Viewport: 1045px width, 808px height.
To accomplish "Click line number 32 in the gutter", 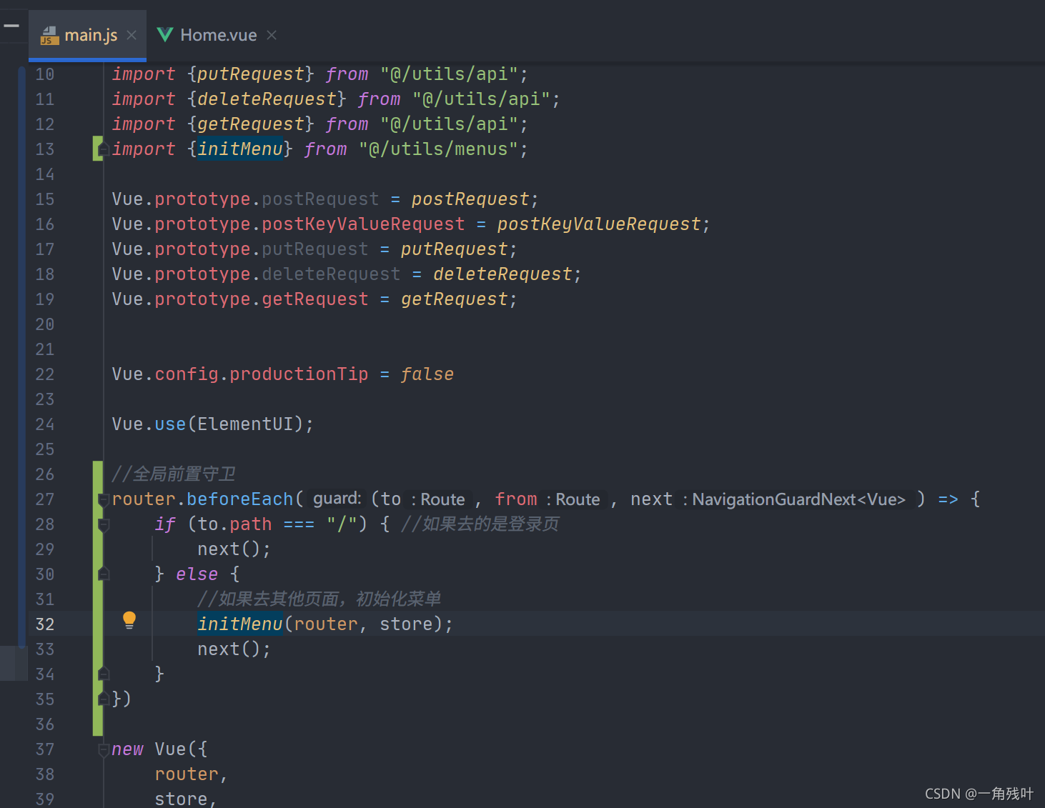I will pos(45,624).
